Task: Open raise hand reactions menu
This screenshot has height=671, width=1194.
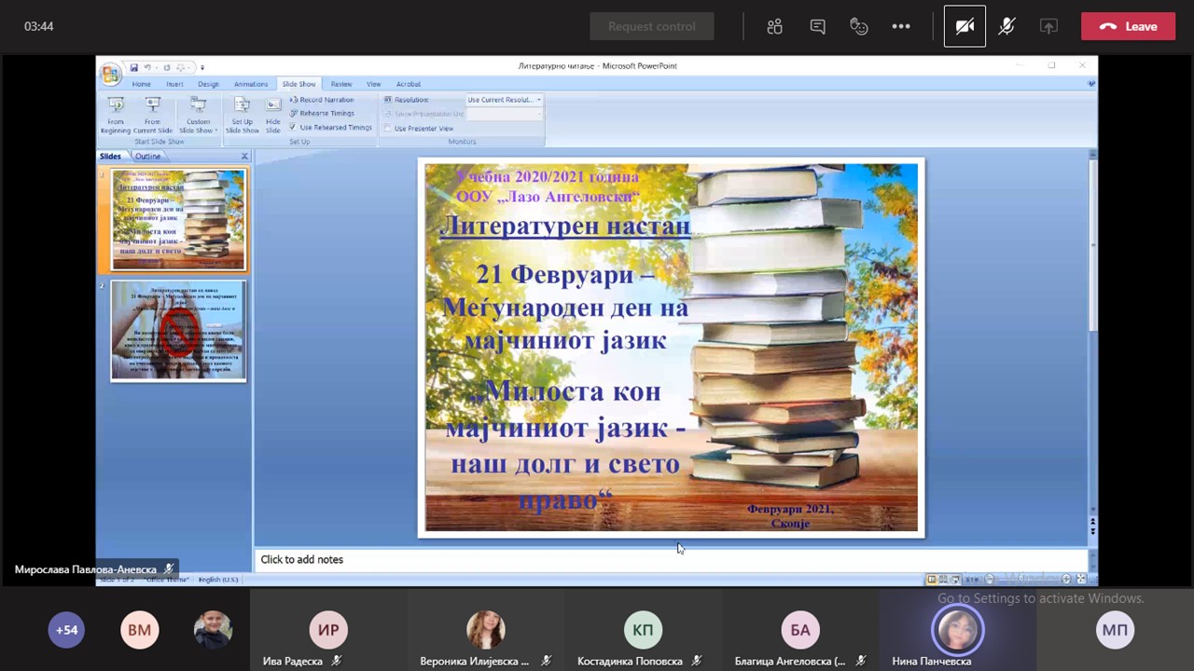Action: tap(859, 26)
